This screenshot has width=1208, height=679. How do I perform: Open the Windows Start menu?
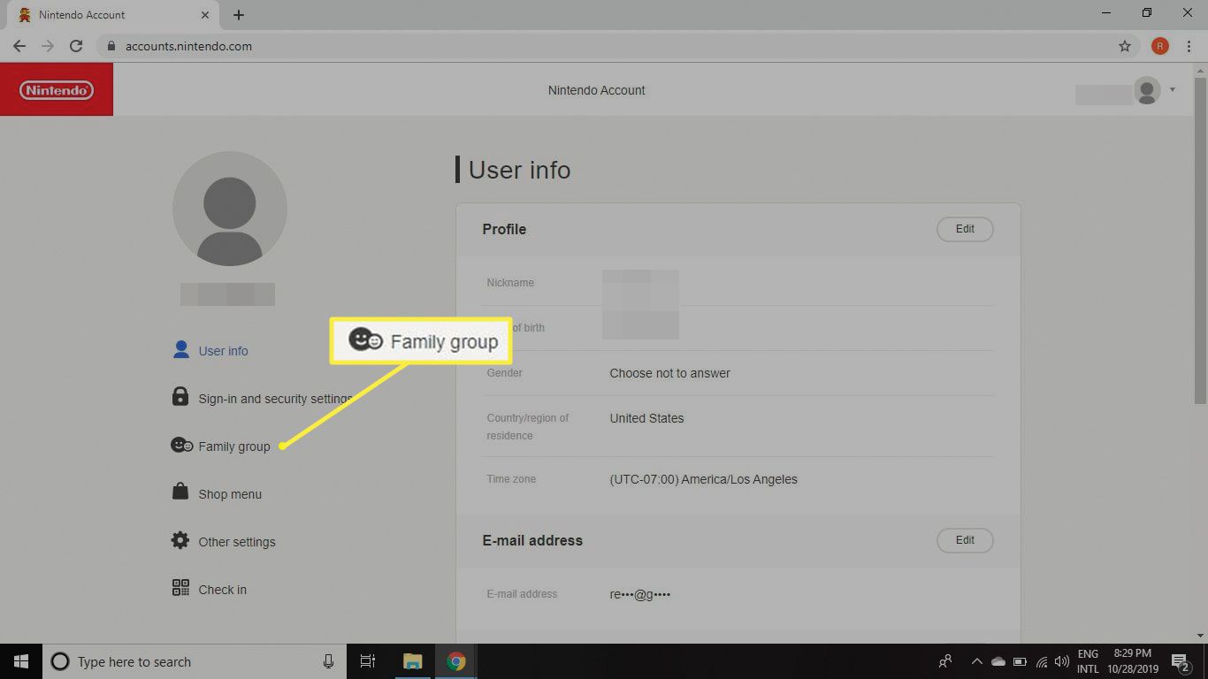click(x=20, y=661)
